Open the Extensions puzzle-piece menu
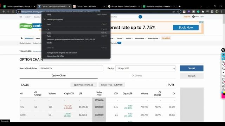This screenshot has width=225, height=126. (203, 12)
